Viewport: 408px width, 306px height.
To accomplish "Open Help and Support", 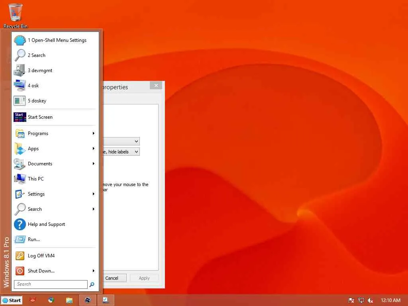I will [x=55, y=224].
